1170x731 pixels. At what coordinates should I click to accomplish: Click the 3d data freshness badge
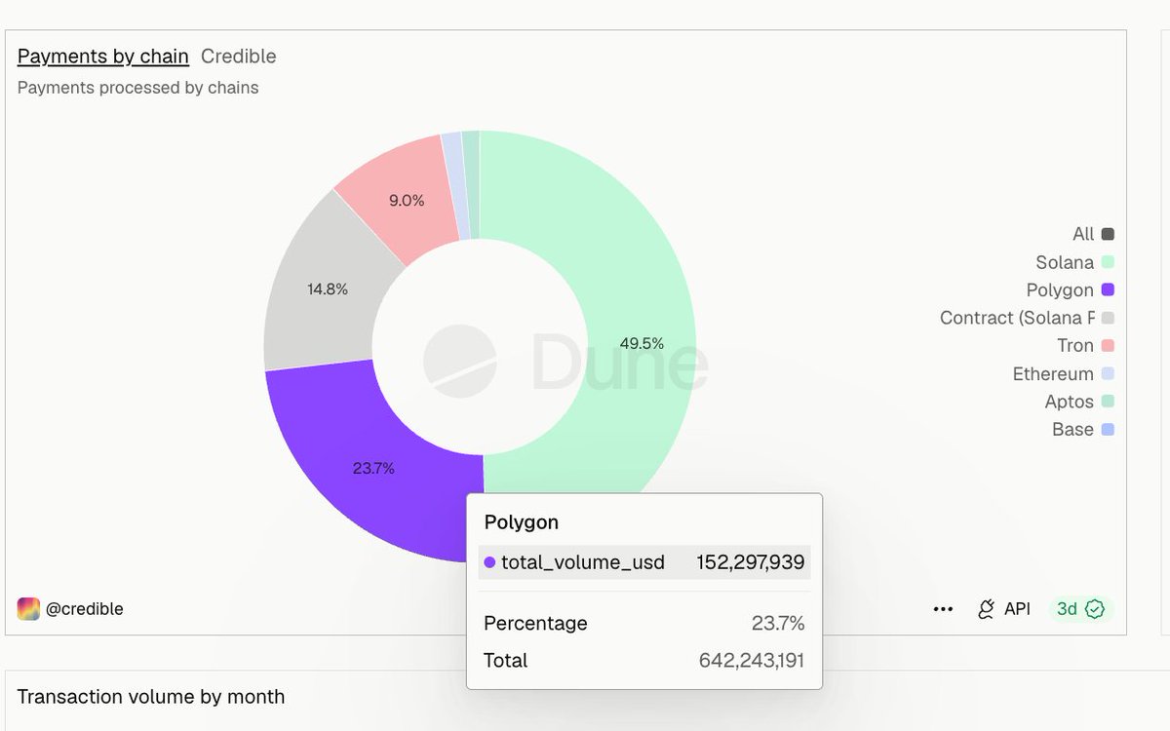click(1081, 609)
